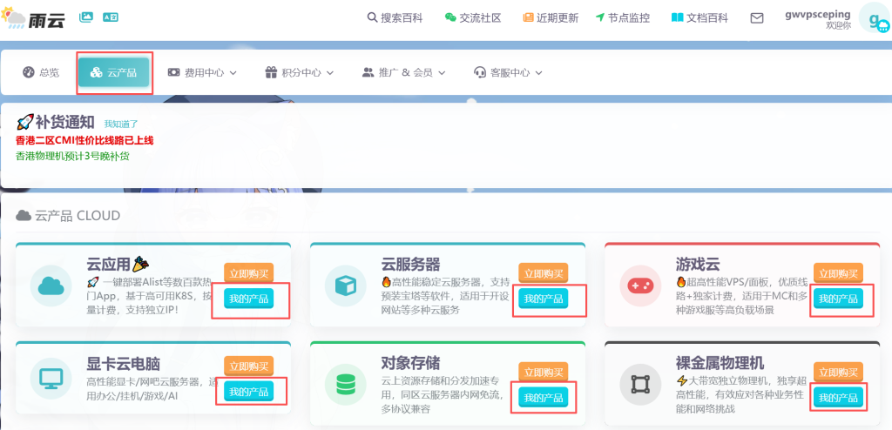Click 我的产品 for 对象存储
The width and height of the screenshot is (892, 430).
tap(544, 397)
